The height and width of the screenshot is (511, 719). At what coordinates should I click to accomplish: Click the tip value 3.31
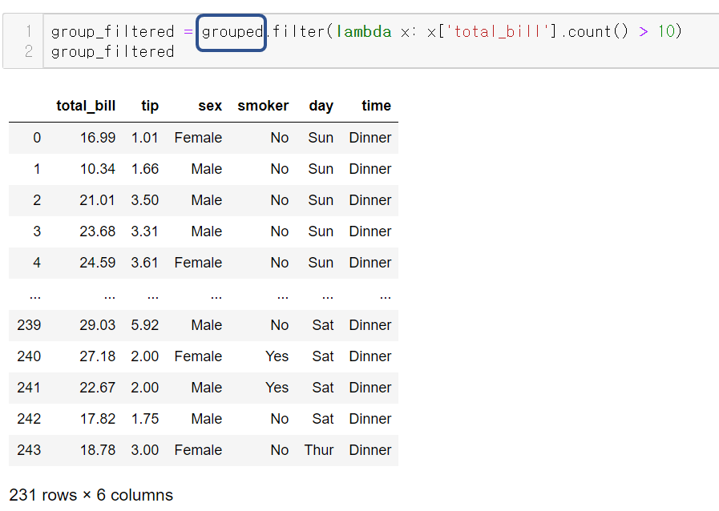145,231
